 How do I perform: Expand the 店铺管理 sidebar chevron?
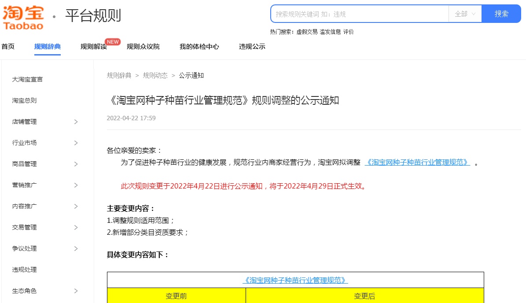[76, 122]
